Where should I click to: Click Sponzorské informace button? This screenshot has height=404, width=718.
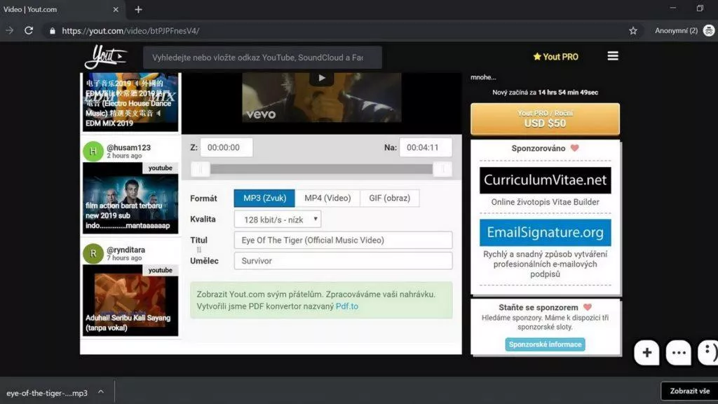[x=545, y=344]
